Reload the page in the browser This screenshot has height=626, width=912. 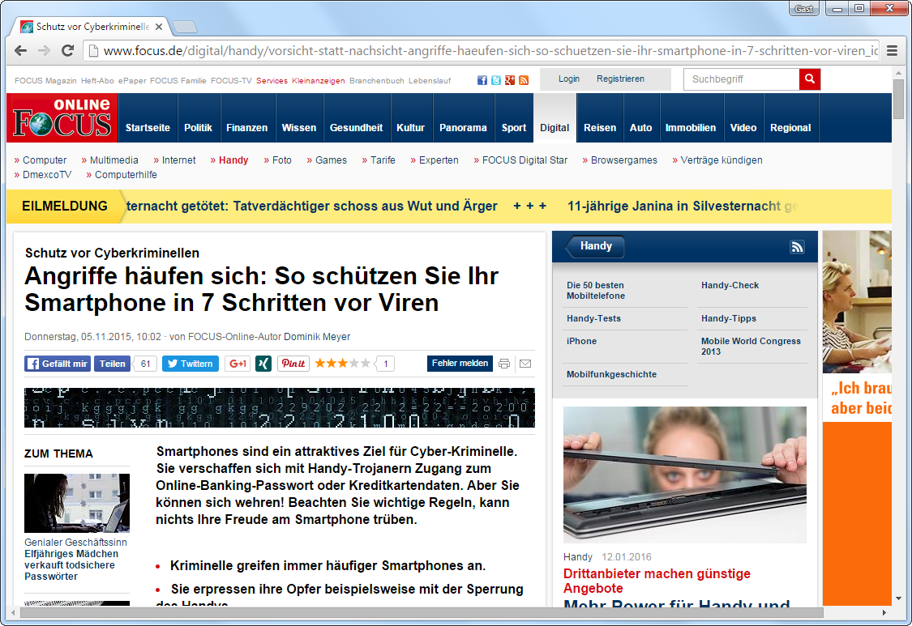pos(68,50)
